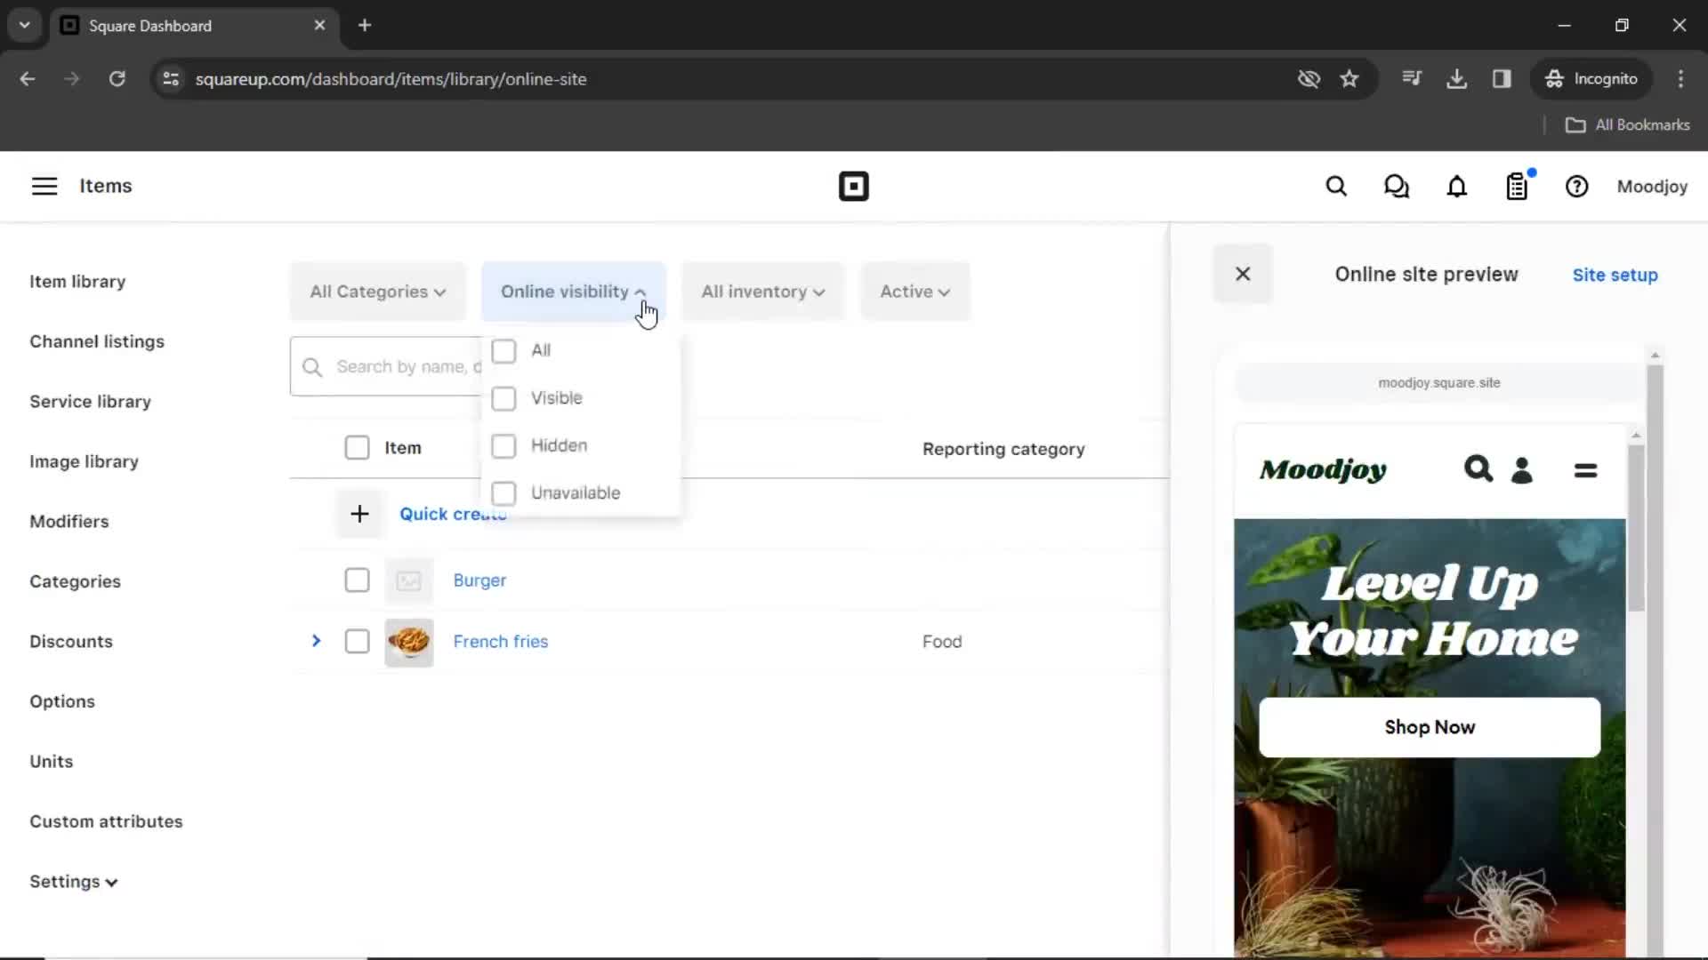Click the Site setup link
Image resolution: width=1708 pixels, height=960 pixels.
[x=1616, y=275]
